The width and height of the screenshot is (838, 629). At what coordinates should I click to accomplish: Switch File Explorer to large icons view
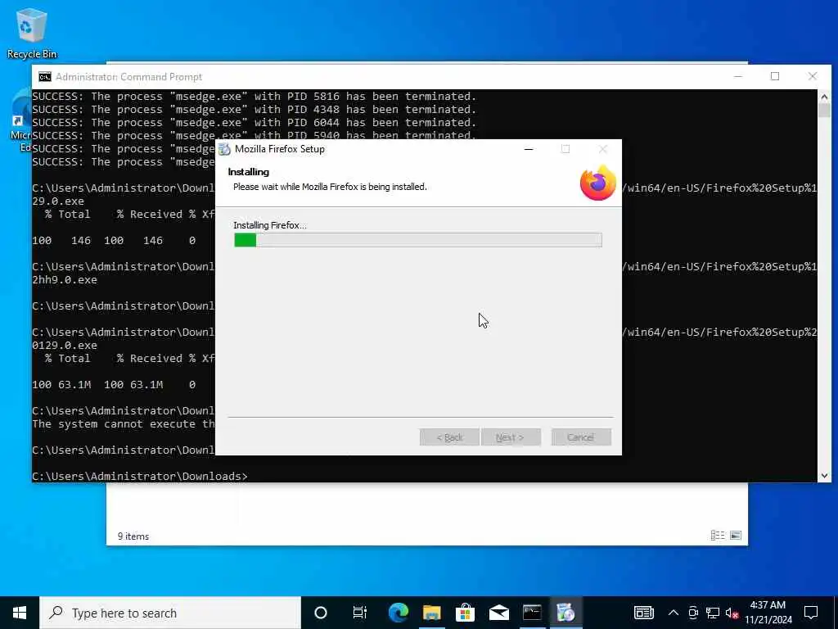click(x=736, y=536)
